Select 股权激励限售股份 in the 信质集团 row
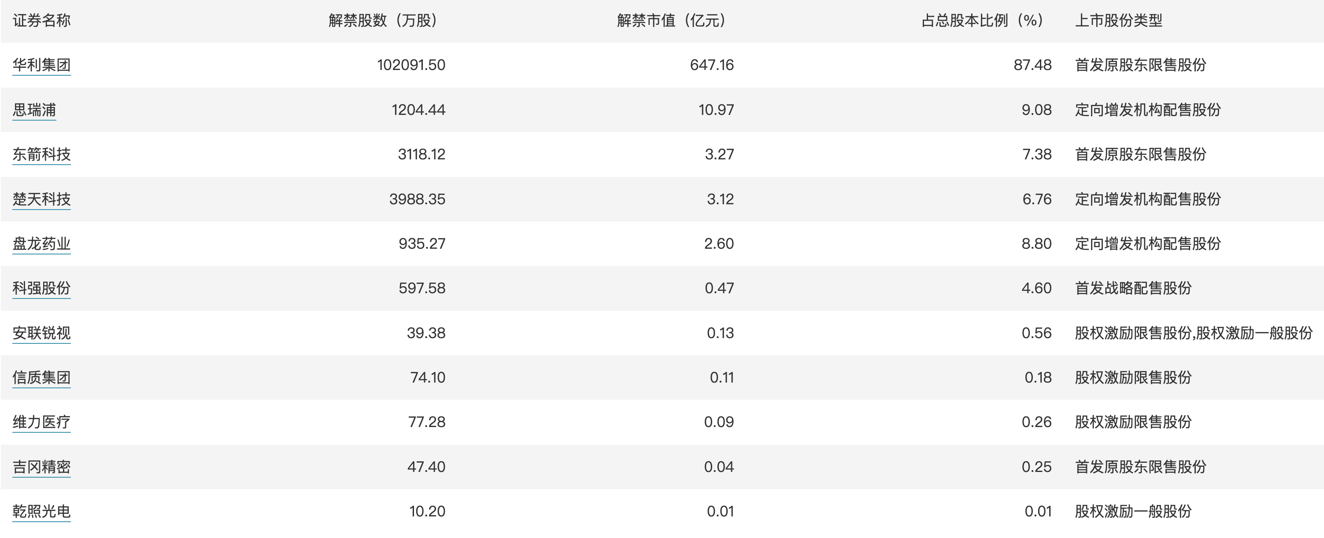Screen dimensions: 1324x538 1133,377
